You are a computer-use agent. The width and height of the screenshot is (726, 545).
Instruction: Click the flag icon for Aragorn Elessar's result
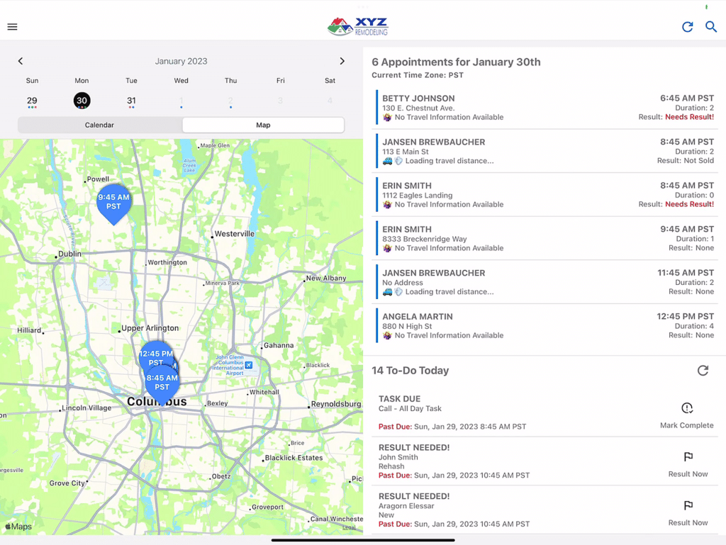[x=687, y=505]
